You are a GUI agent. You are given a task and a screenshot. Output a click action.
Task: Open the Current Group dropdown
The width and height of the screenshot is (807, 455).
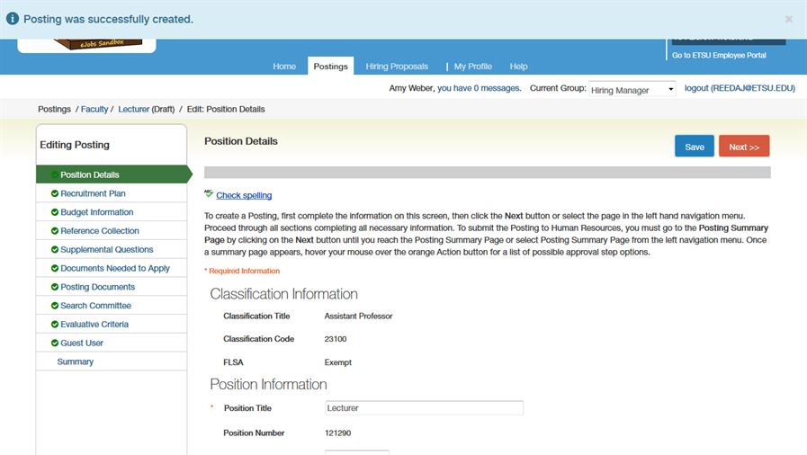click(x=632, y=89)
